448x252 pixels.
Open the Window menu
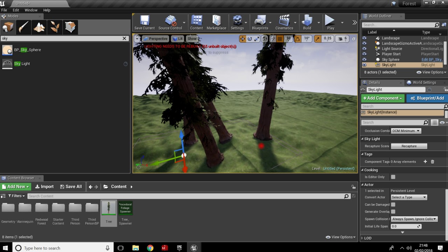(31, 10)
